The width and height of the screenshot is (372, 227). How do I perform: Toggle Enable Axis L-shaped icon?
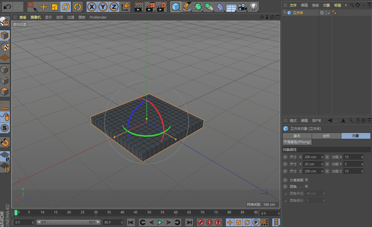pos(5,106)
